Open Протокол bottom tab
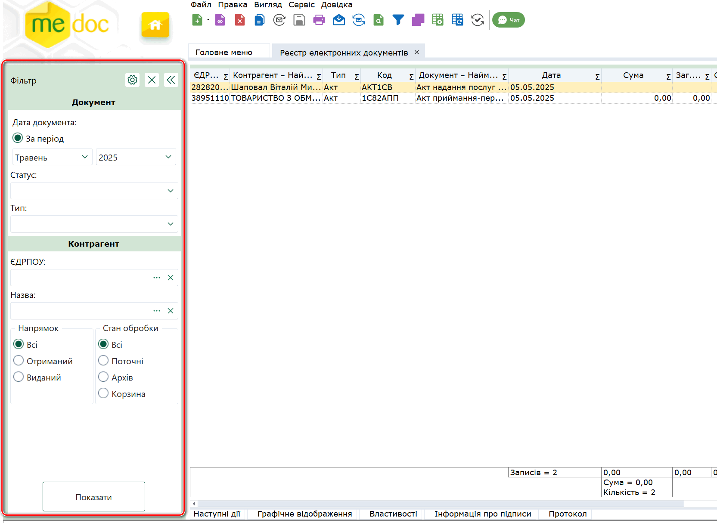Screen dimensions: 717x523 [568, 514]
